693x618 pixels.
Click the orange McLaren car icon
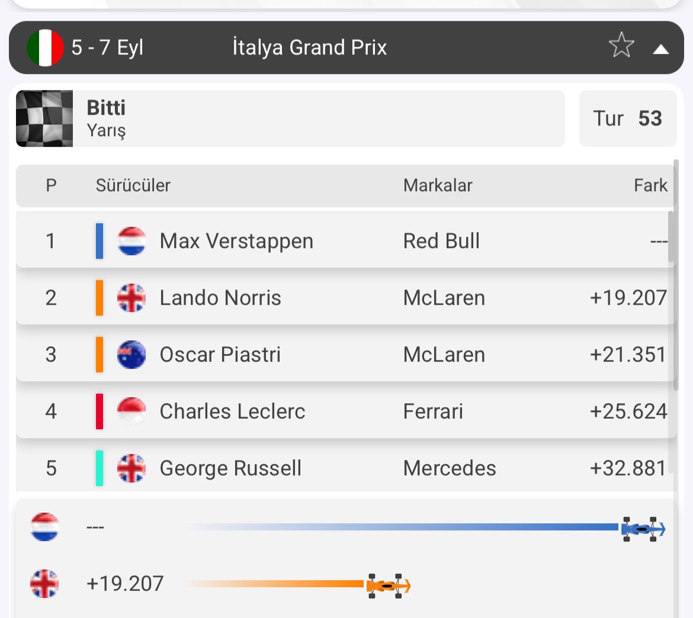pos(389,586)
